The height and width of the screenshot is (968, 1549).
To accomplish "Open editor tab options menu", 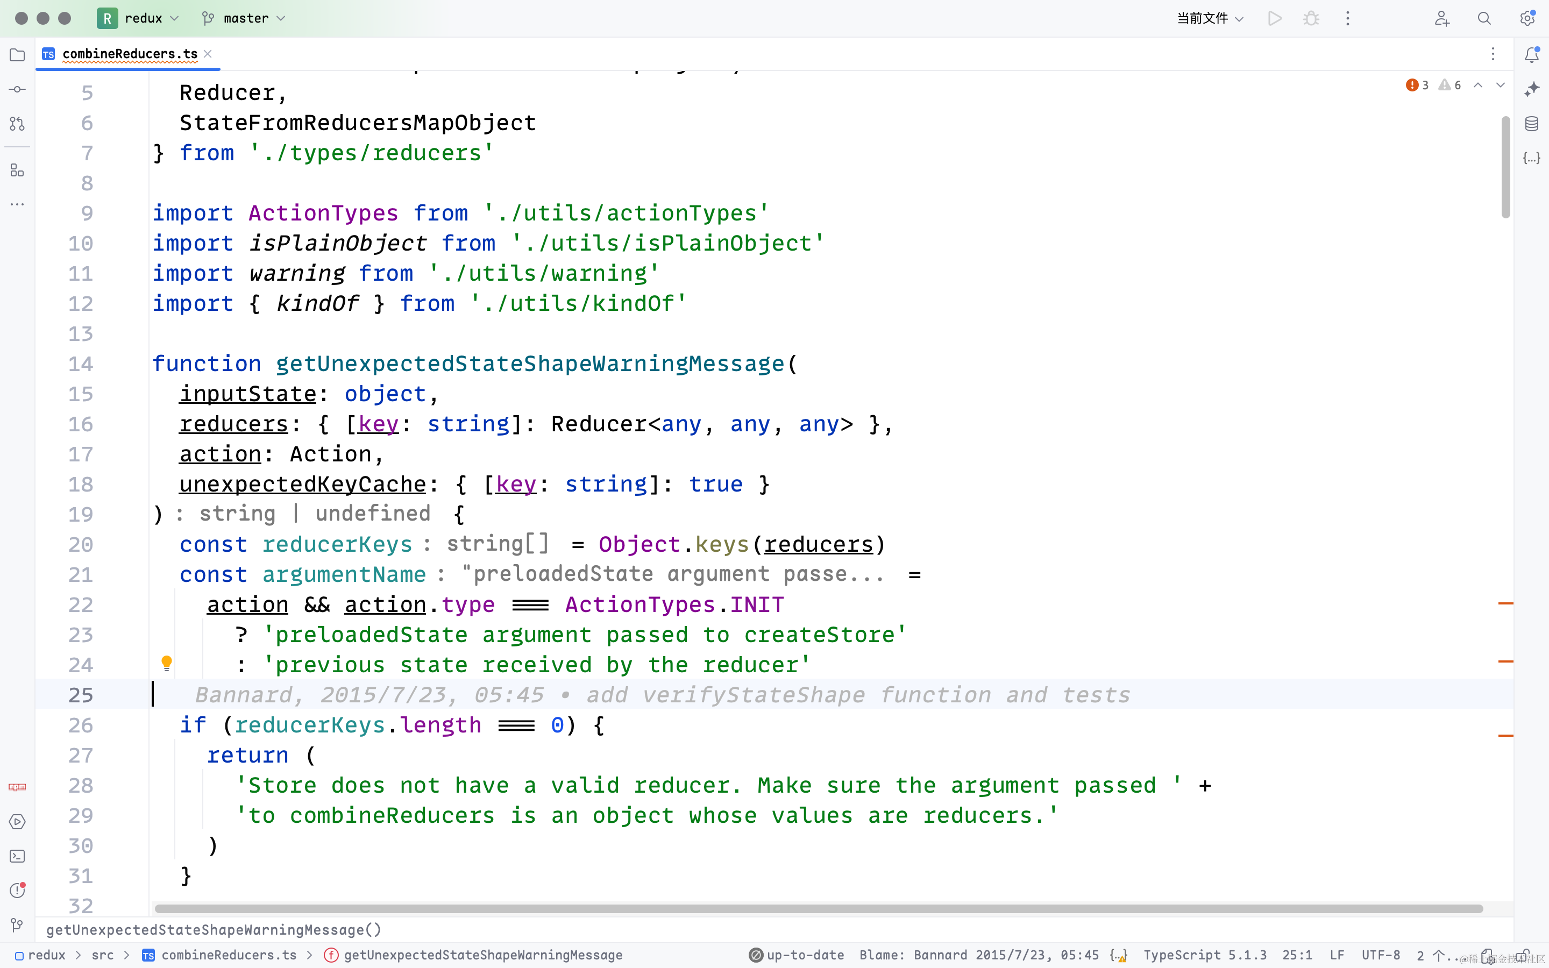I will tap(1493, 54).
